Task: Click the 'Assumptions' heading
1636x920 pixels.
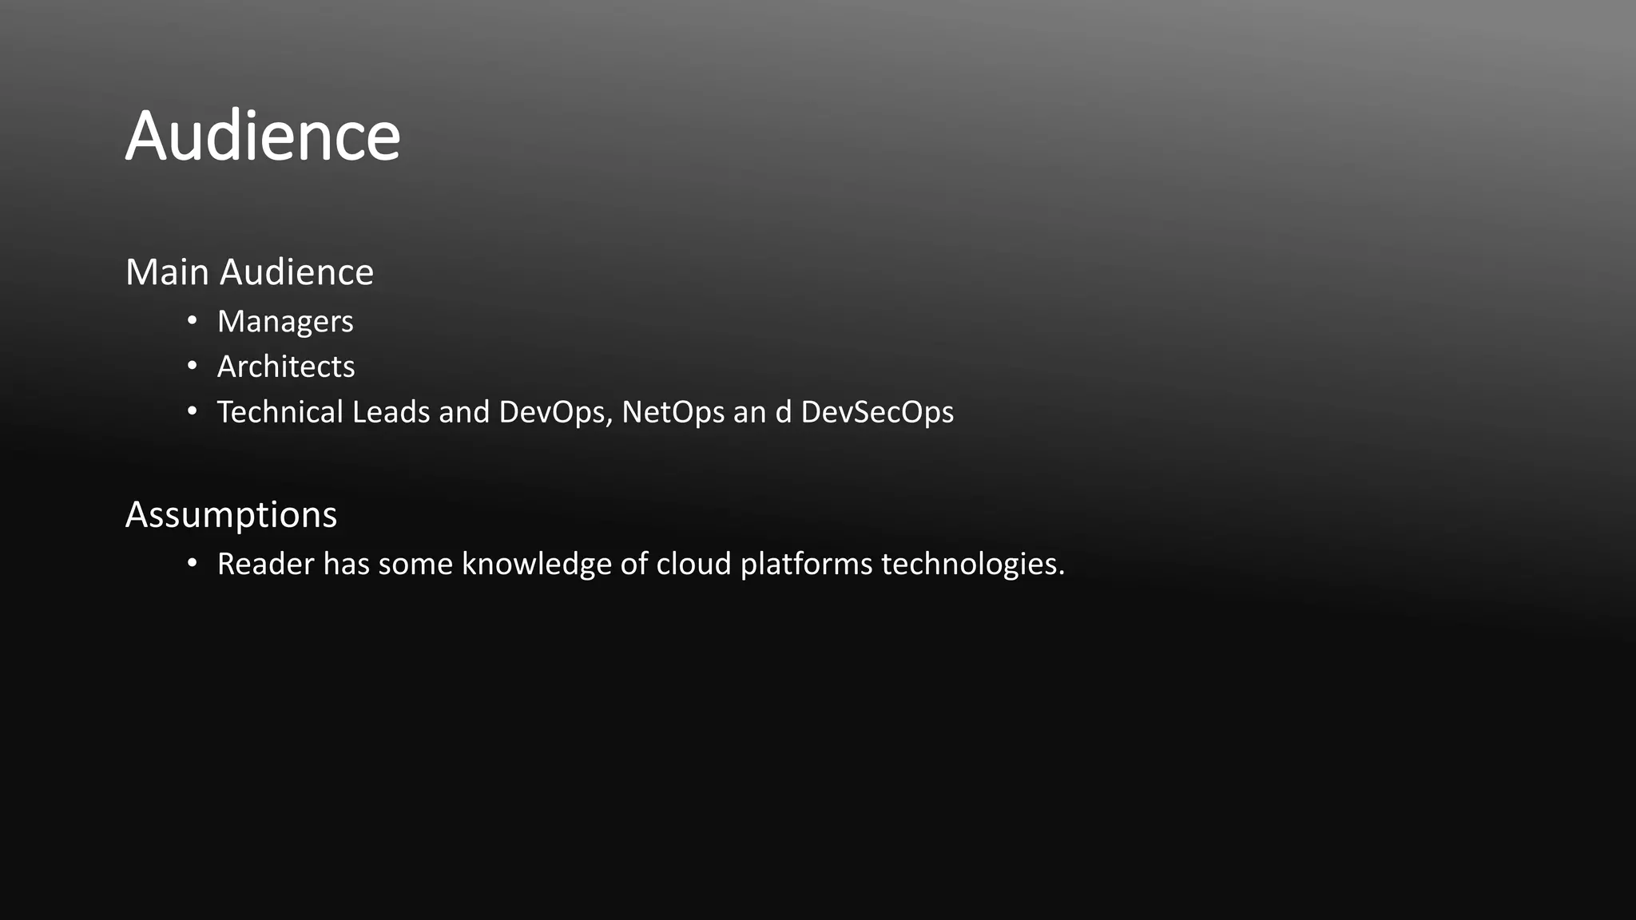Action: [x=231, y=515]
